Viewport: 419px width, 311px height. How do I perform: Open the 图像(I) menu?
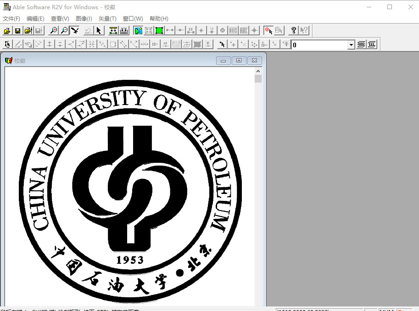(84, 19)
